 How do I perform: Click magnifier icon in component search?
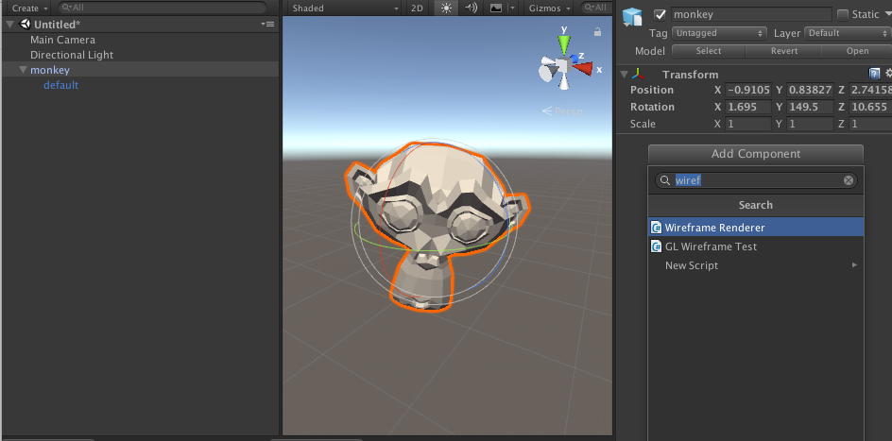(665, 180)
